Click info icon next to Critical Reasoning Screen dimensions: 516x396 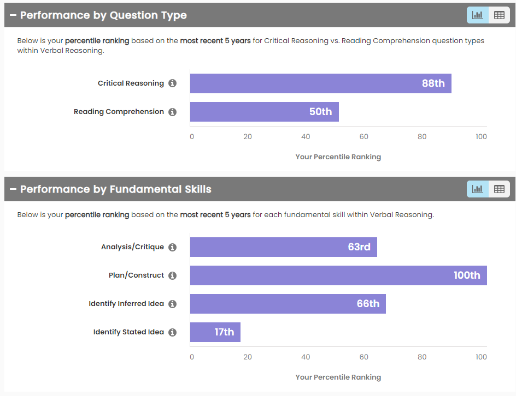click(x=172, y=83)
